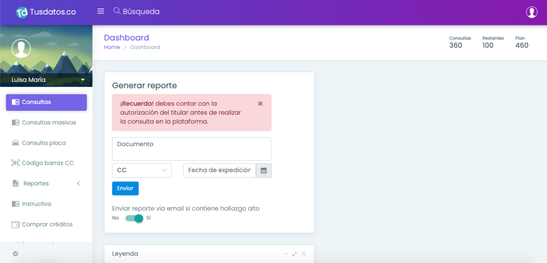Expand the Luisa María user dropdown
Screen dimensions: 547x263
83,80
